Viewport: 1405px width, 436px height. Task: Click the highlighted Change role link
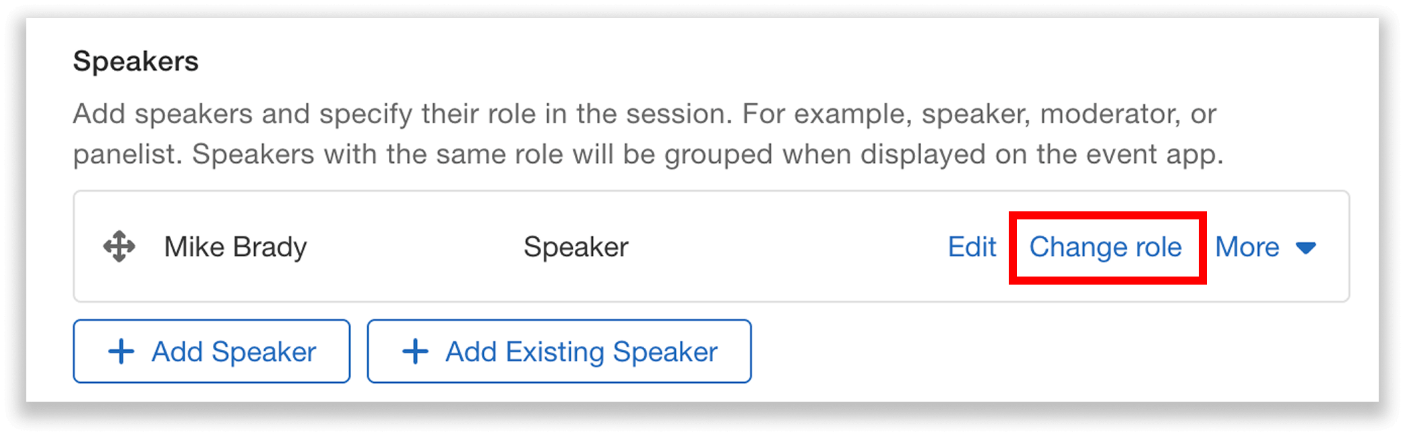[1106, 247]
